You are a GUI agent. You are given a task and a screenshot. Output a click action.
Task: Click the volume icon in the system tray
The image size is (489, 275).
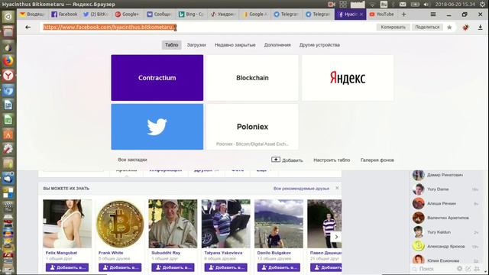(x=426, y=5)
